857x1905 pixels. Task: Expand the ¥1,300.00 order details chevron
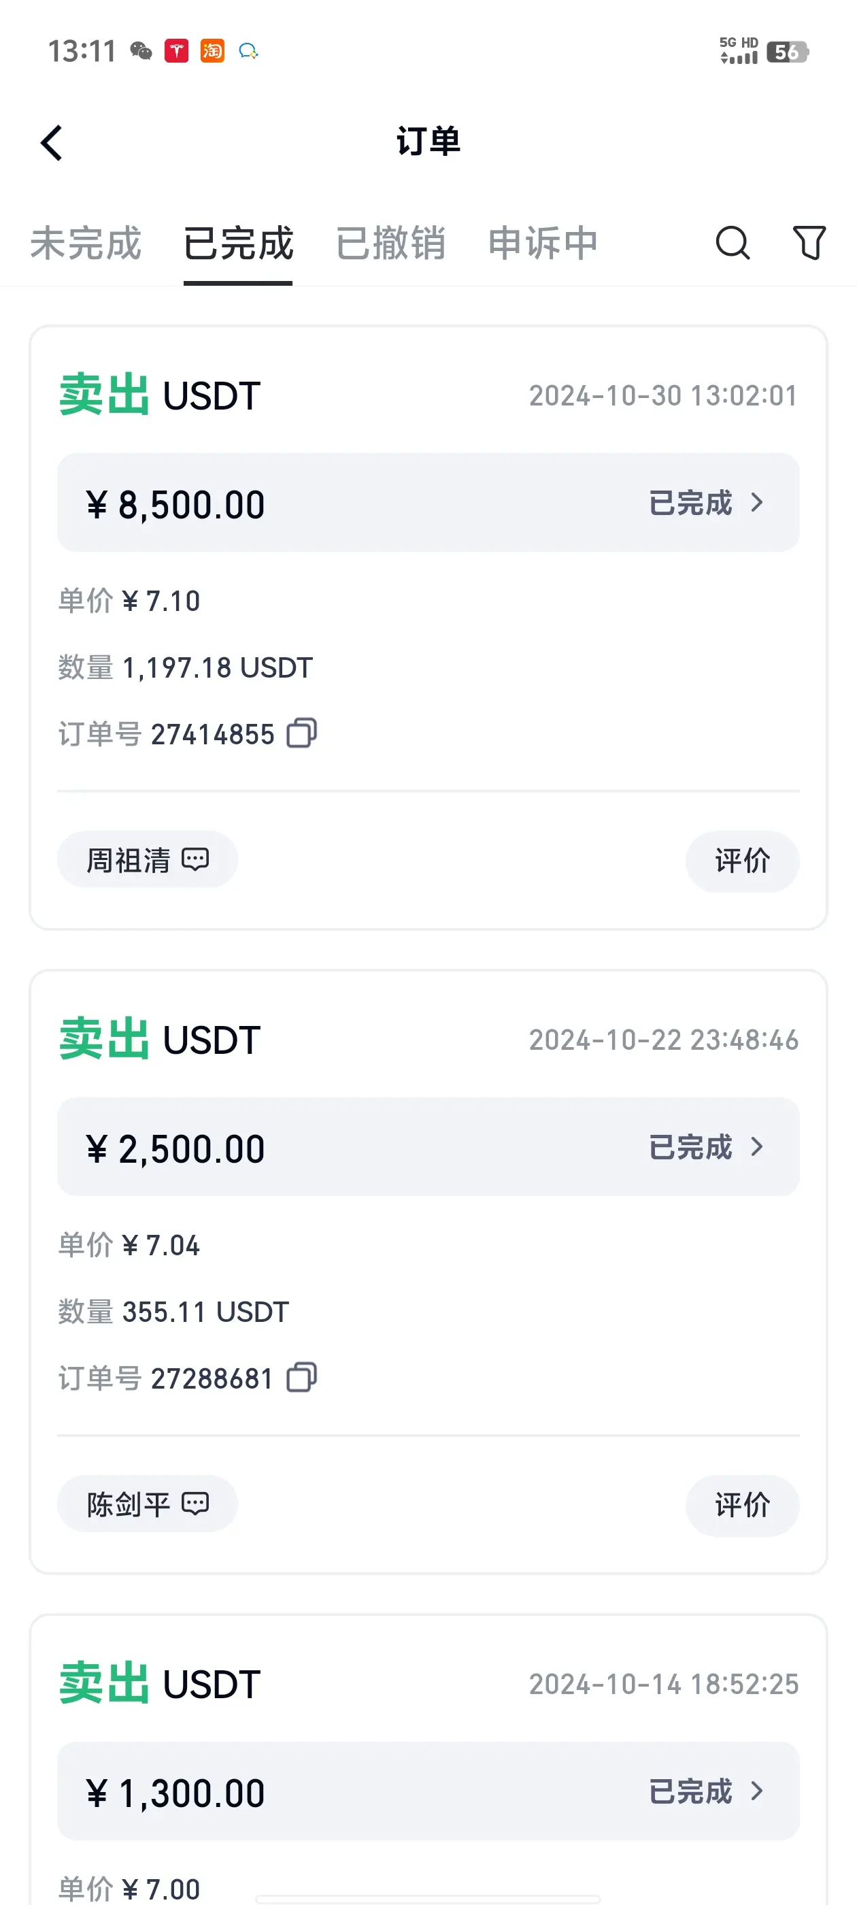(x=756, y=1791)
